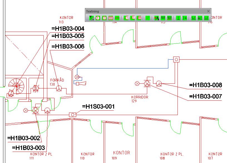Select the =H1B03-006 label
227x163 pixels.
click(x=68, y=47)
